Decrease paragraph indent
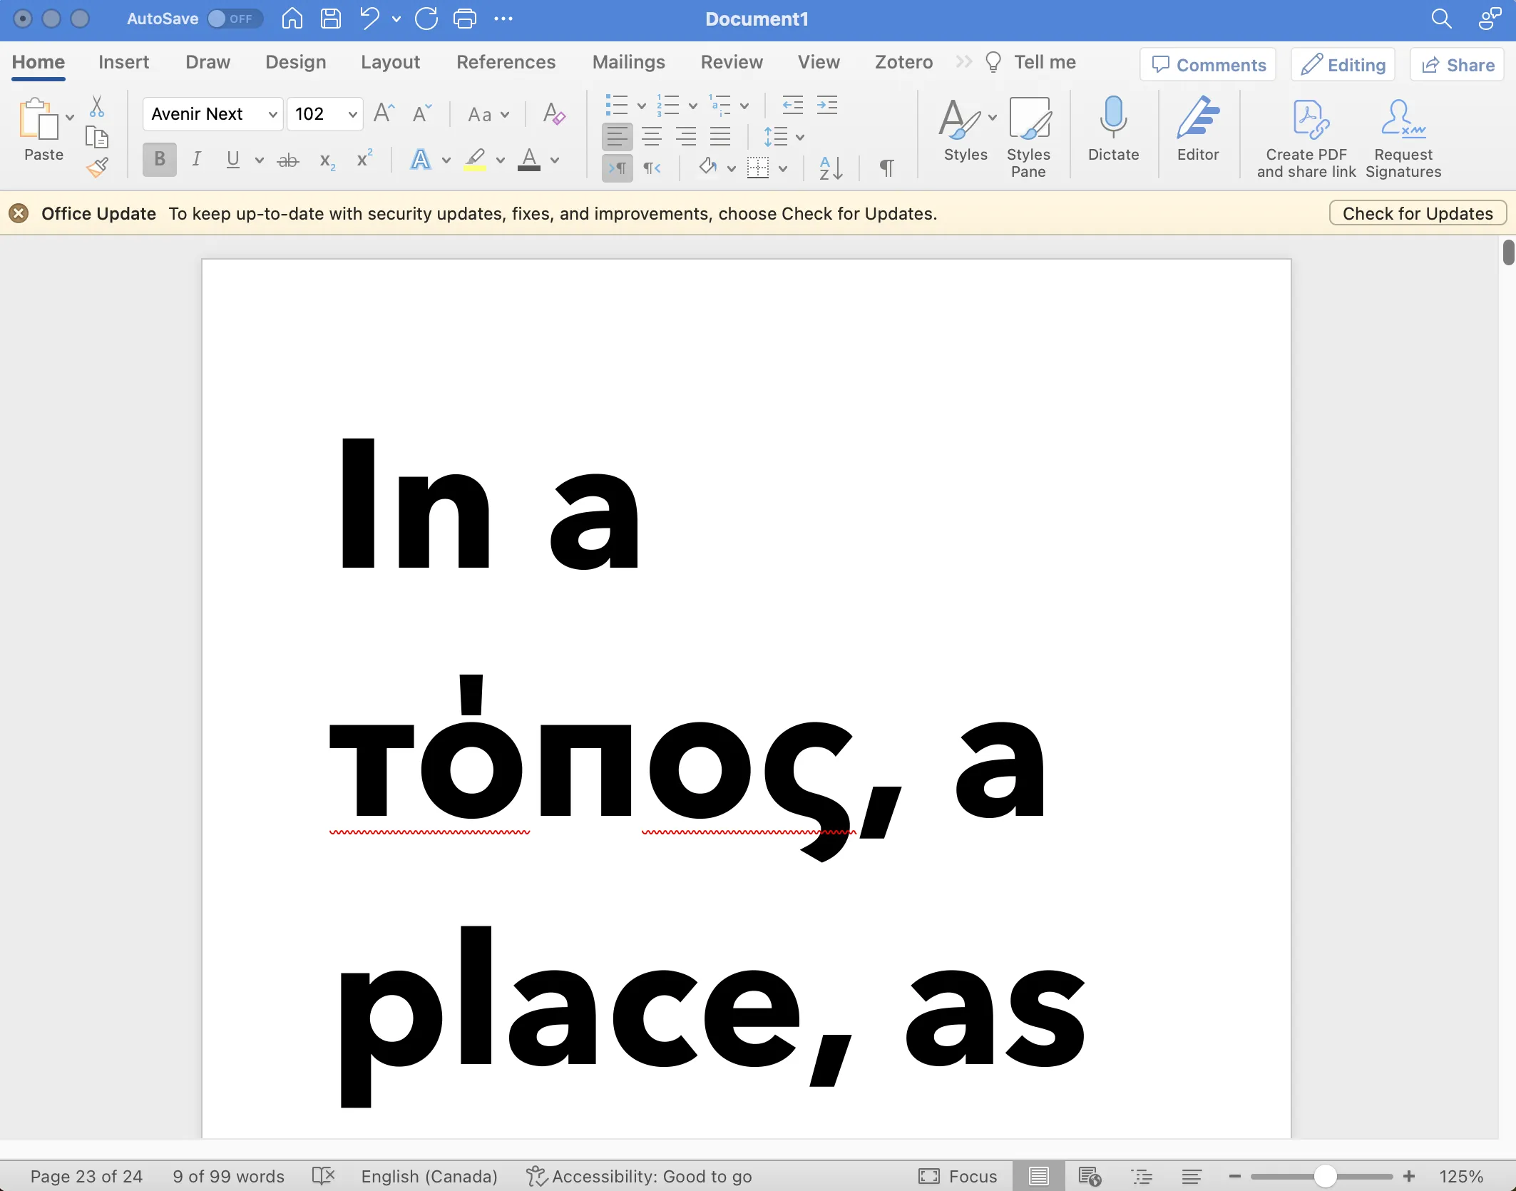The height and width of the screenshot is (1191, 1516). (x=792, y=106)
